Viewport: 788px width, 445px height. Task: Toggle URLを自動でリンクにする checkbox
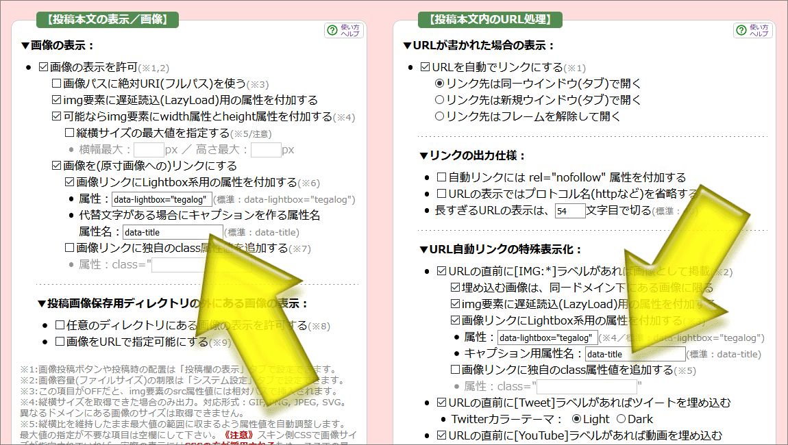pos(425,67)
